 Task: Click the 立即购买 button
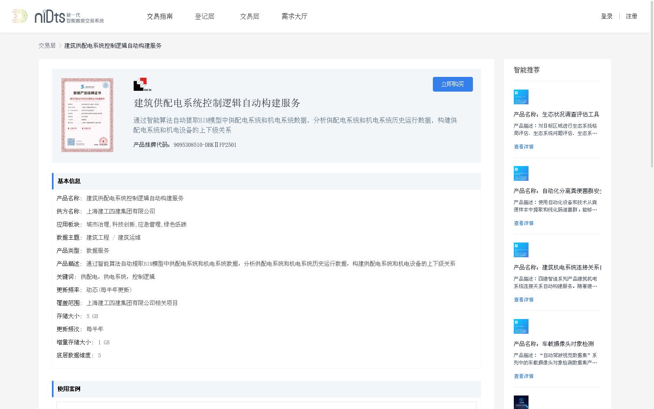[x=453, y=84]
